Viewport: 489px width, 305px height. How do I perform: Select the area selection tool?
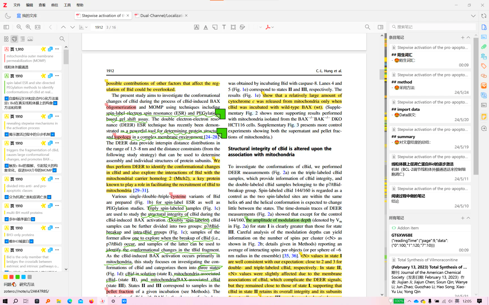click(x=233, y=27)
